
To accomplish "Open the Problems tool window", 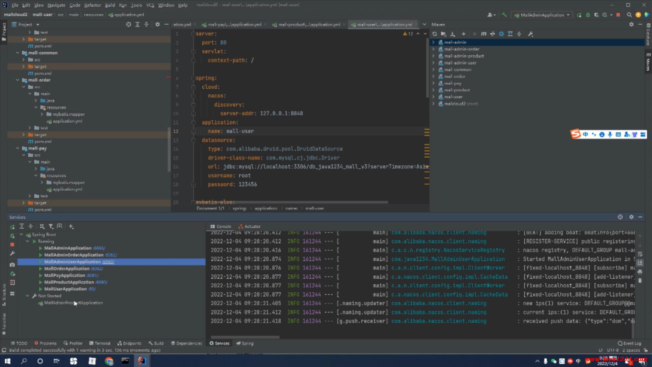I will pyautogui.click(x=45, y=343).
